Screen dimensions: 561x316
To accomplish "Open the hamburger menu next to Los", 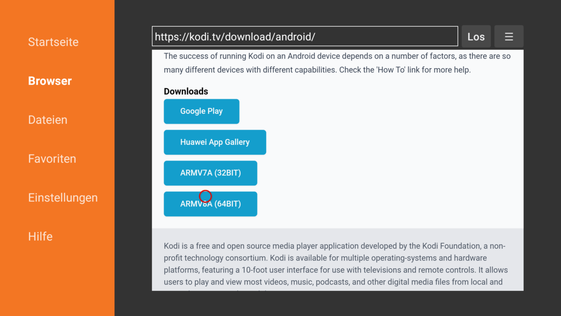I will 508,36.
